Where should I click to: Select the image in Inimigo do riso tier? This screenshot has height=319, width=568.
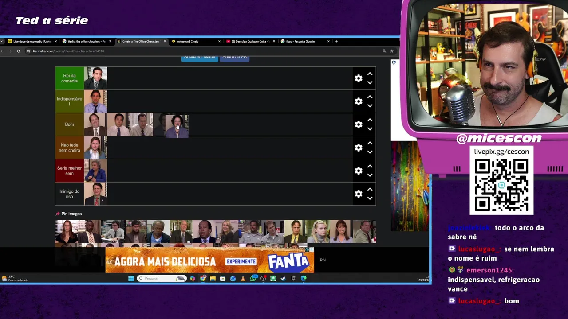[x=96, y=194]
